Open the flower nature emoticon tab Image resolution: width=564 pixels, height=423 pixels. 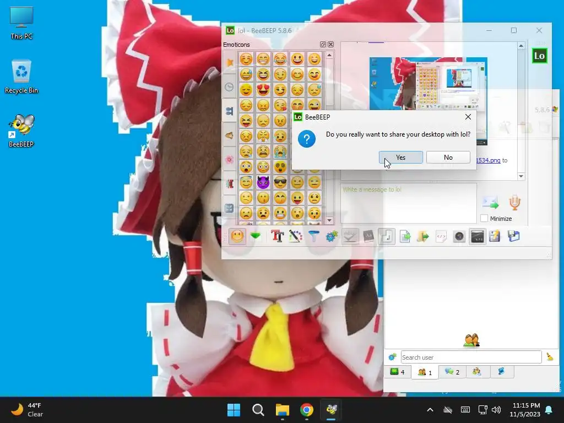(230, 159)
